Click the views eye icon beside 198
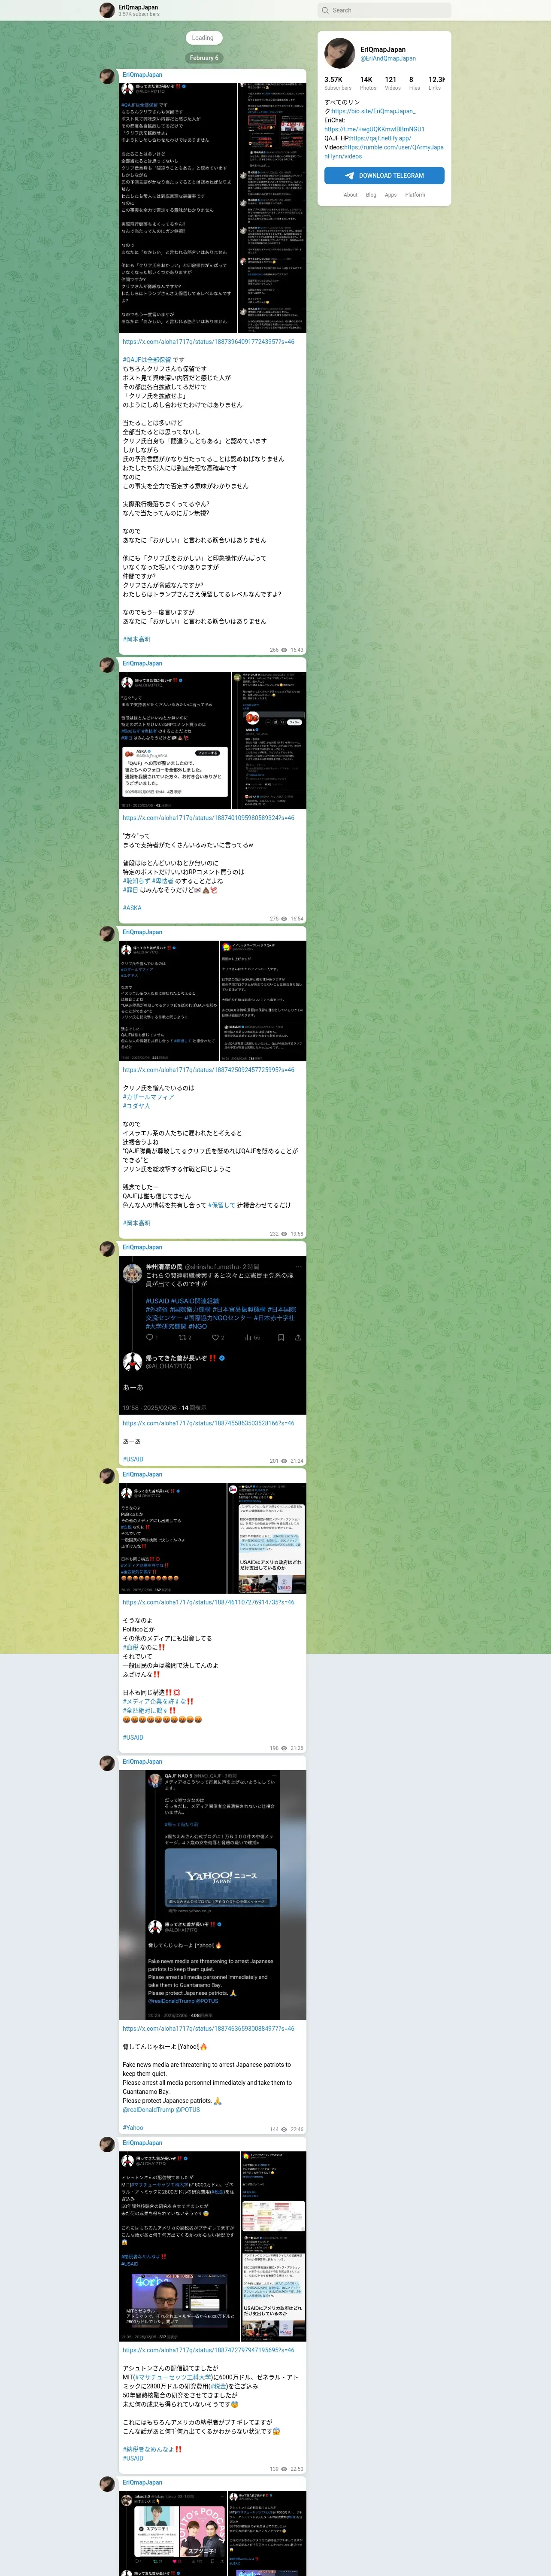The width and height of the screenshot is (551, 2576). coord(284,1748)
